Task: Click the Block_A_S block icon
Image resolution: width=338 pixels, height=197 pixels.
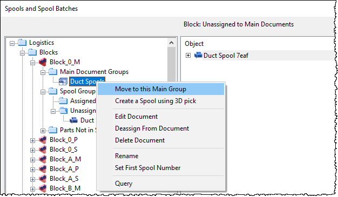Action: (43, 179)
